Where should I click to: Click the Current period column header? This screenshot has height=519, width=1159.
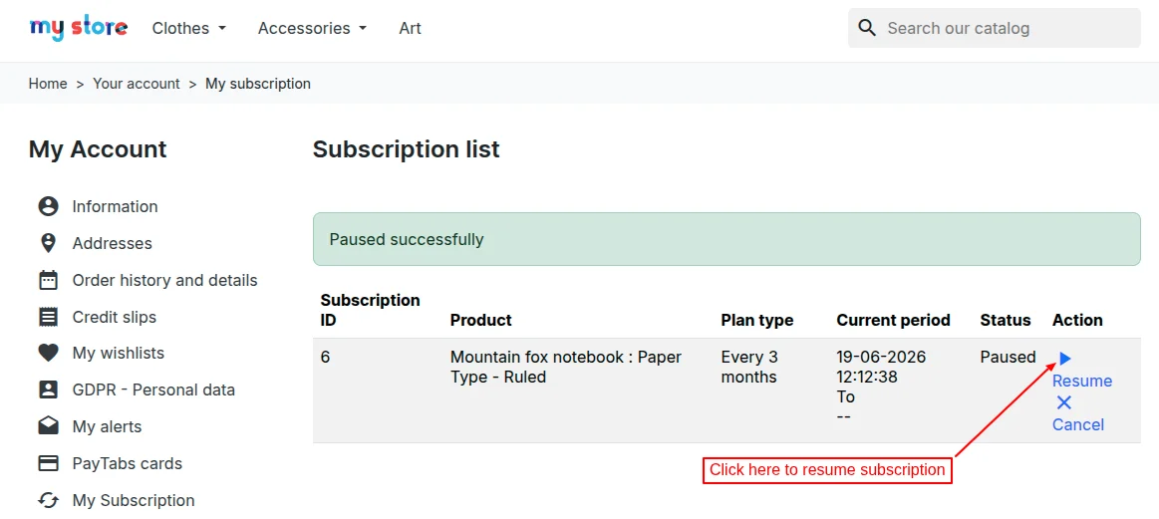894,320
